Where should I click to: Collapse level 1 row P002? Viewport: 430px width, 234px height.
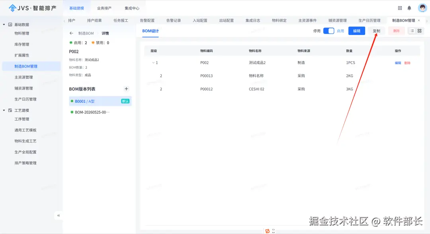pyautogui.click(x=153, y=63)
